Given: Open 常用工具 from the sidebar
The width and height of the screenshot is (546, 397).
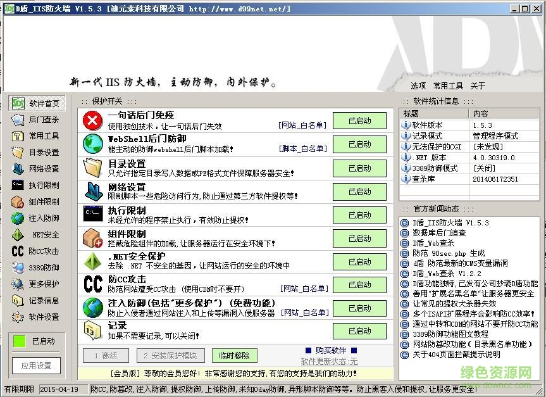Looking at the screenshot, I should [36, 136].
